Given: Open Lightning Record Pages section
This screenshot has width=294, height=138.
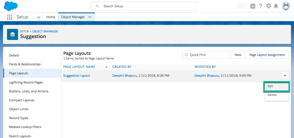Looking at the screenshot, I should [x=26, y=82].
